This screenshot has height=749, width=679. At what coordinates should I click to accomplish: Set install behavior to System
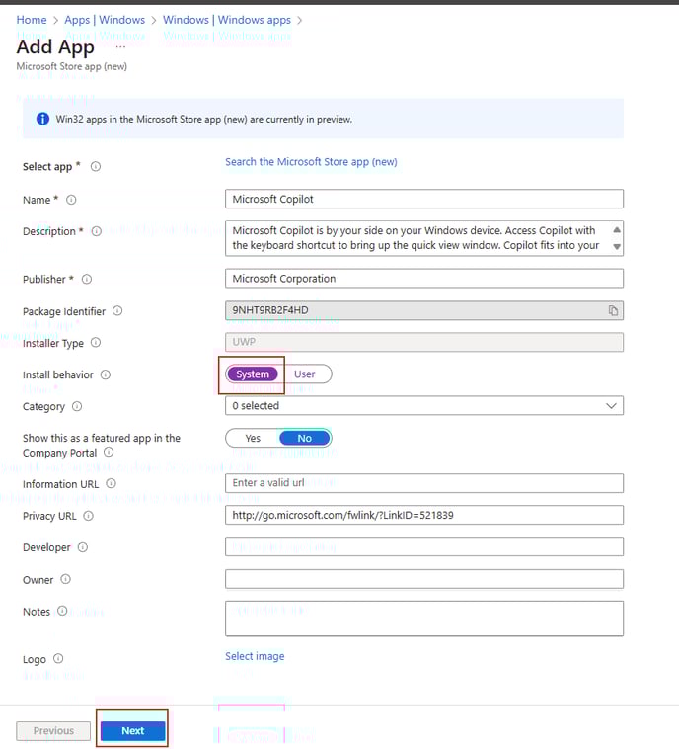coord(253,374)
